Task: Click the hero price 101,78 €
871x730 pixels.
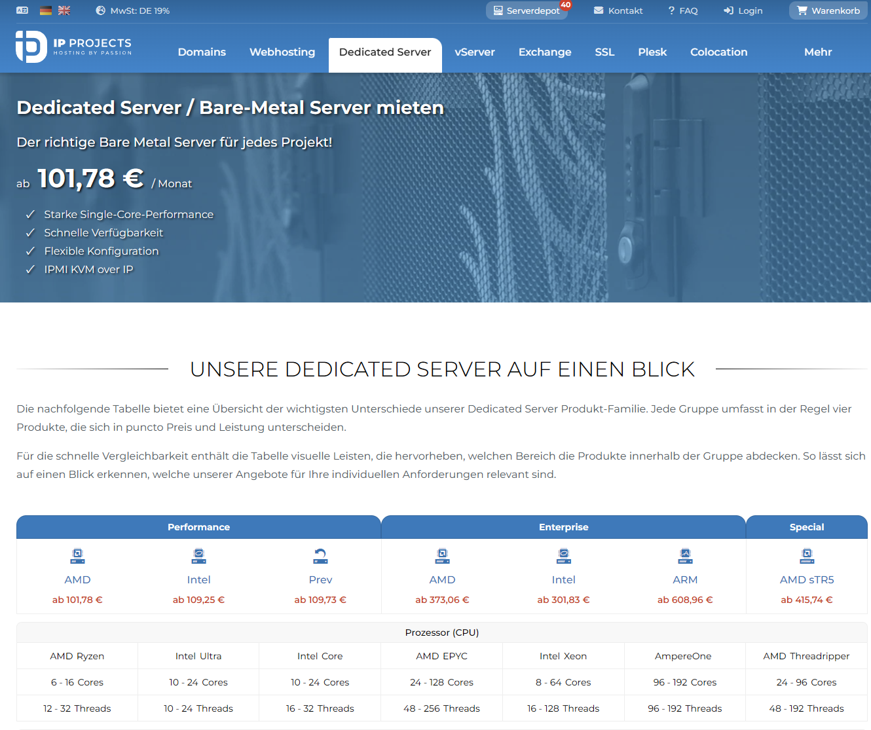Action: [x=90, y=178]
